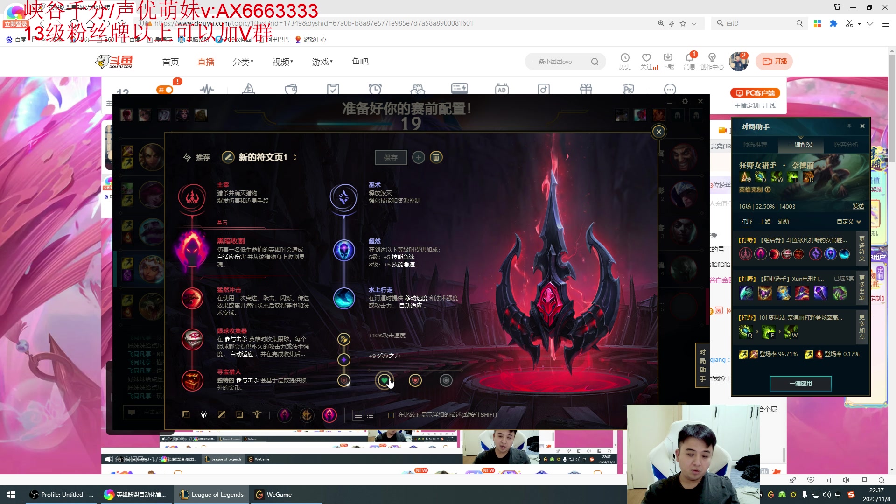Open the 对局助手 side tab
896x504 pixels.
703,365
